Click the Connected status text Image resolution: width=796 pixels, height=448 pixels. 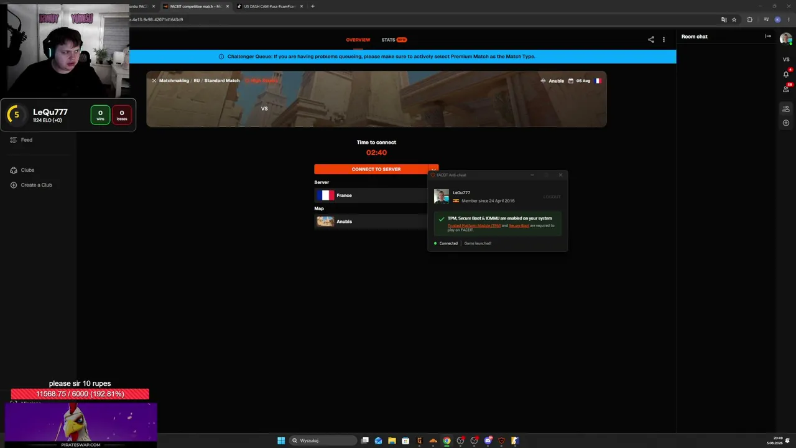pos(448,243)
